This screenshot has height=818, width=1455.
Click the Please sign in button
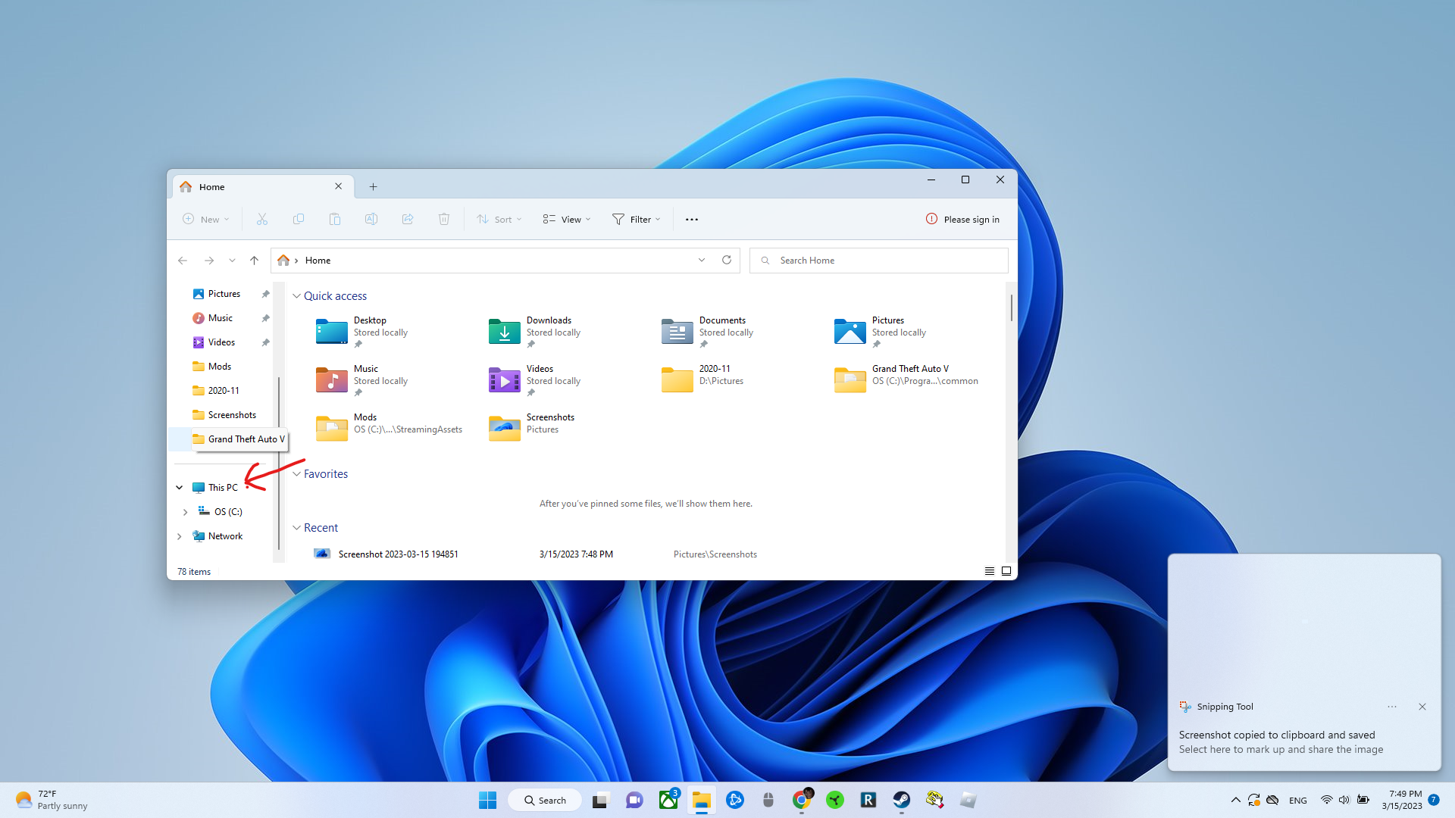click(962, 219)
